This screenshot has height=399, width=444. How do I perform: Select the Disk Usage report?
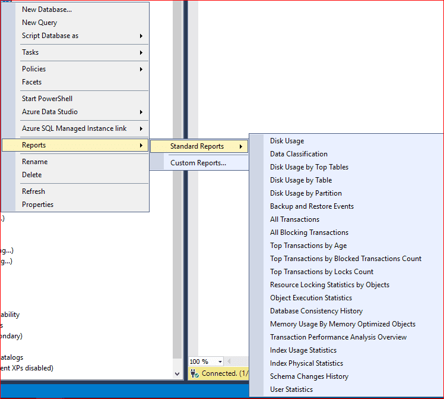point(287,141)
